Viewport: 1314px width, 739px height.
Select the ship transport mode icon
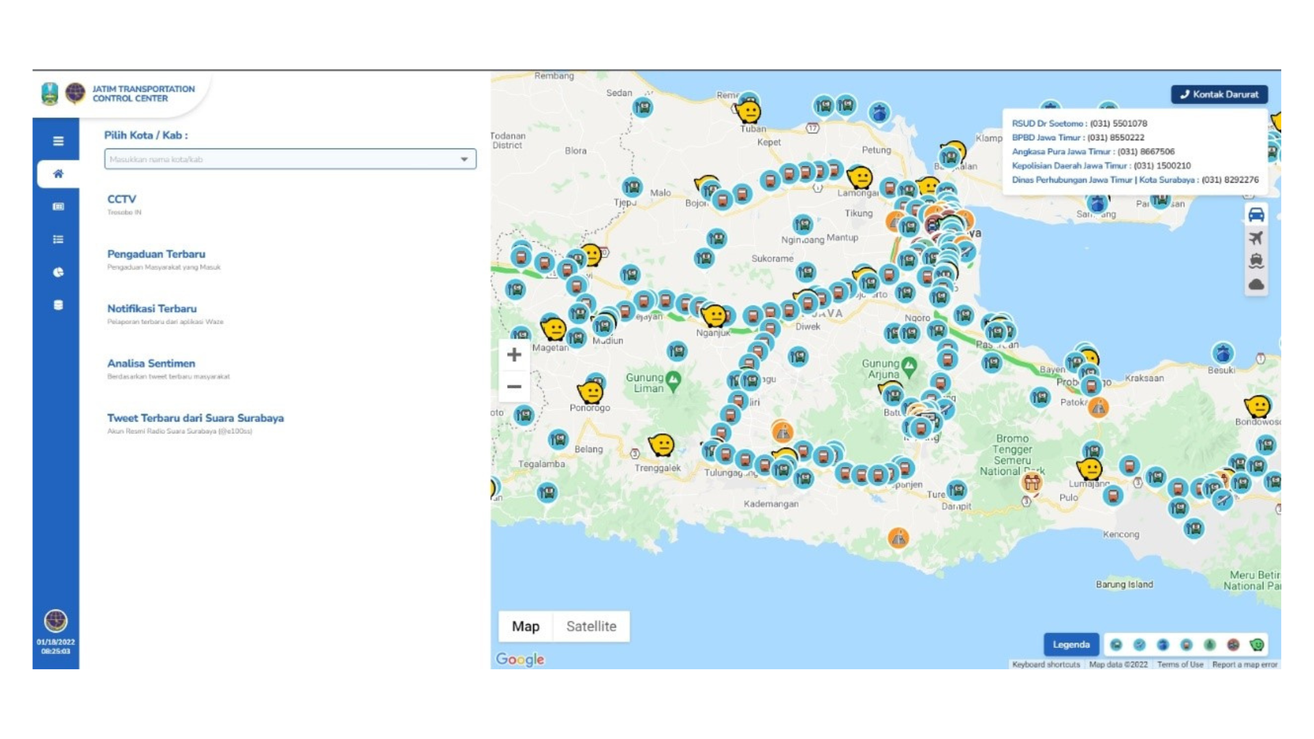(1256, 261)
